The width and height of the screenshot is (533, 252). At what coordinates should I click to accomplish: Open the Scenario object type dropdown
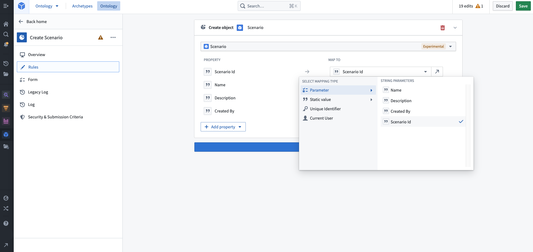(x=328, y=46)
